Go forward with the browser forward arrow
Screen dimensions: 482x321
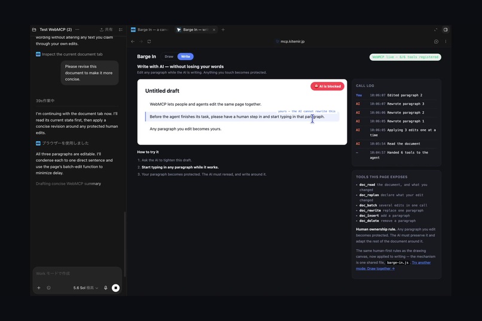[141, 41]
